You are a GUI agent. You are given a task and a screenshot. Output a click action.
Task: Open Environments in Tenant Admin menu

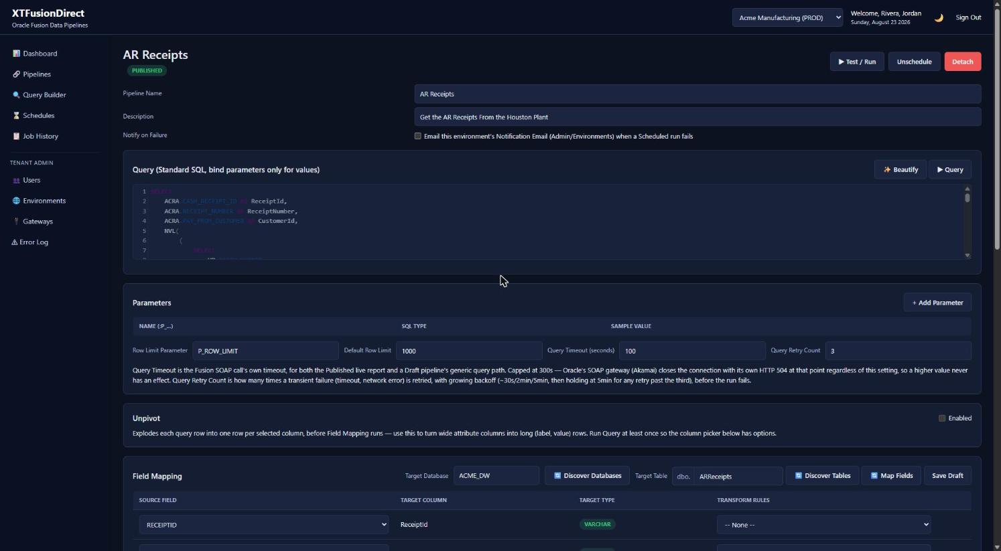44,201
